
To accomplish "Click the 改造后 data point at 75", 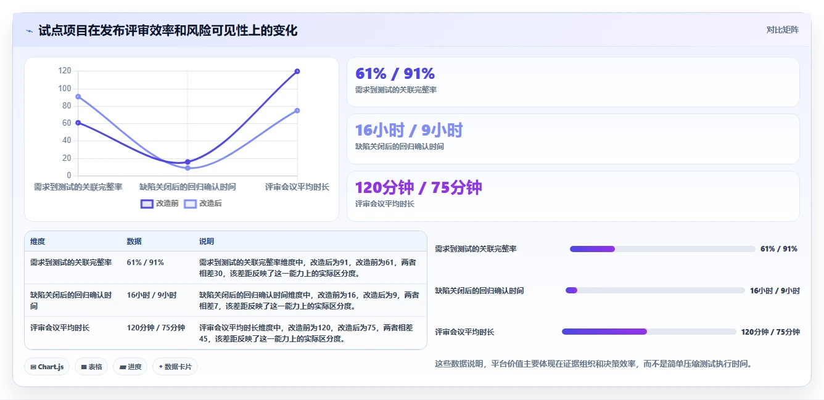I will 297,110.
